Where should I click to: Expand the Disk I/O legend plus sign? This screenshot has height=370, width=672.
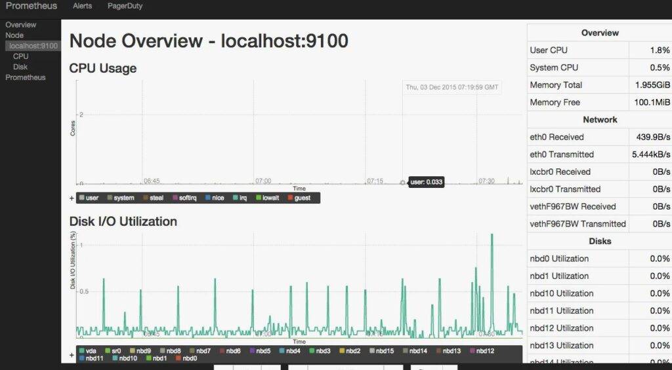point(72,355)
